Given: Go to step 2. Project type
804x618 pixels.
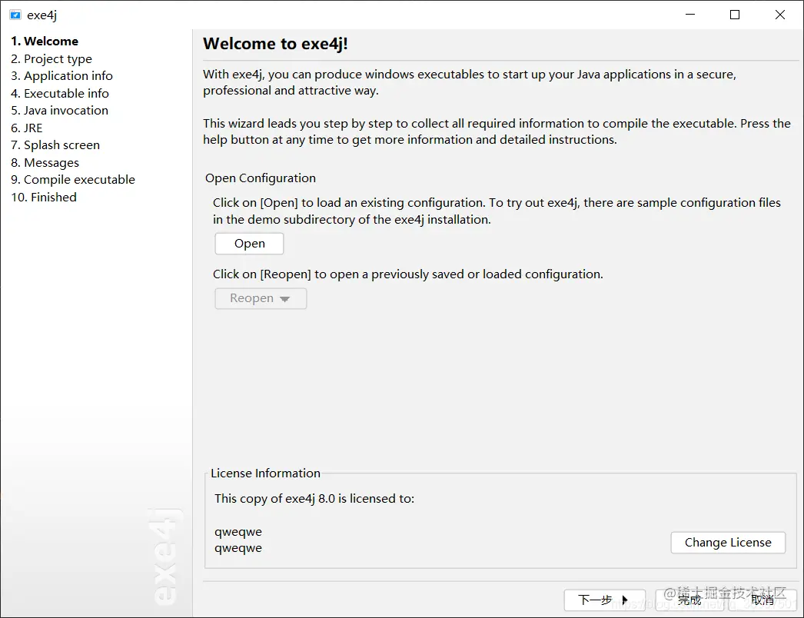Looking at the screenshot, I should [x=51, y=59].
